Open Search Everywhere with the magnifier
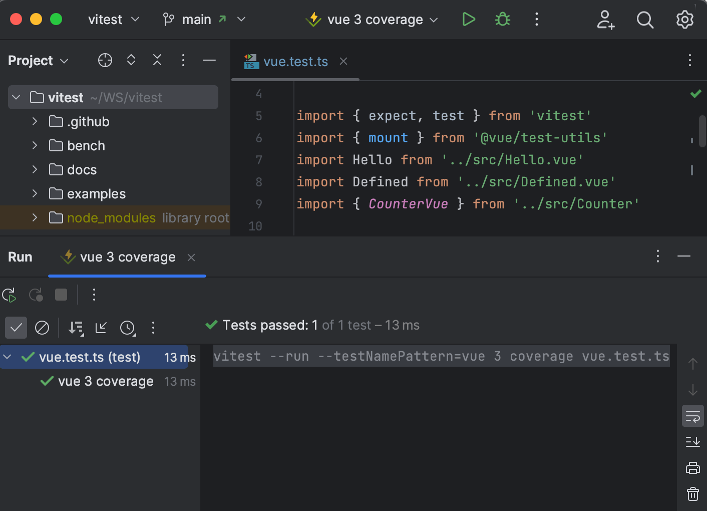 coord(645,20)
